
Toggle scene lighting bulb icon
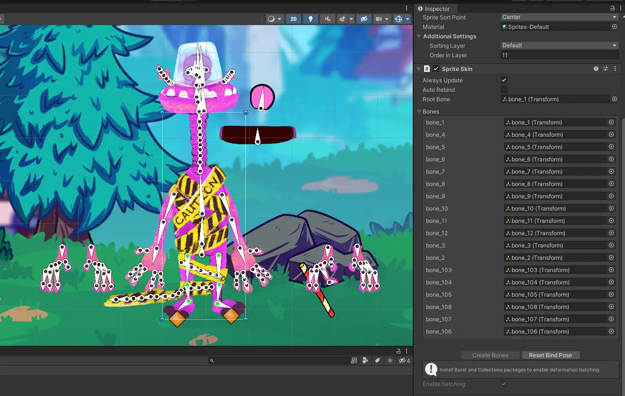tap(310, 19)
